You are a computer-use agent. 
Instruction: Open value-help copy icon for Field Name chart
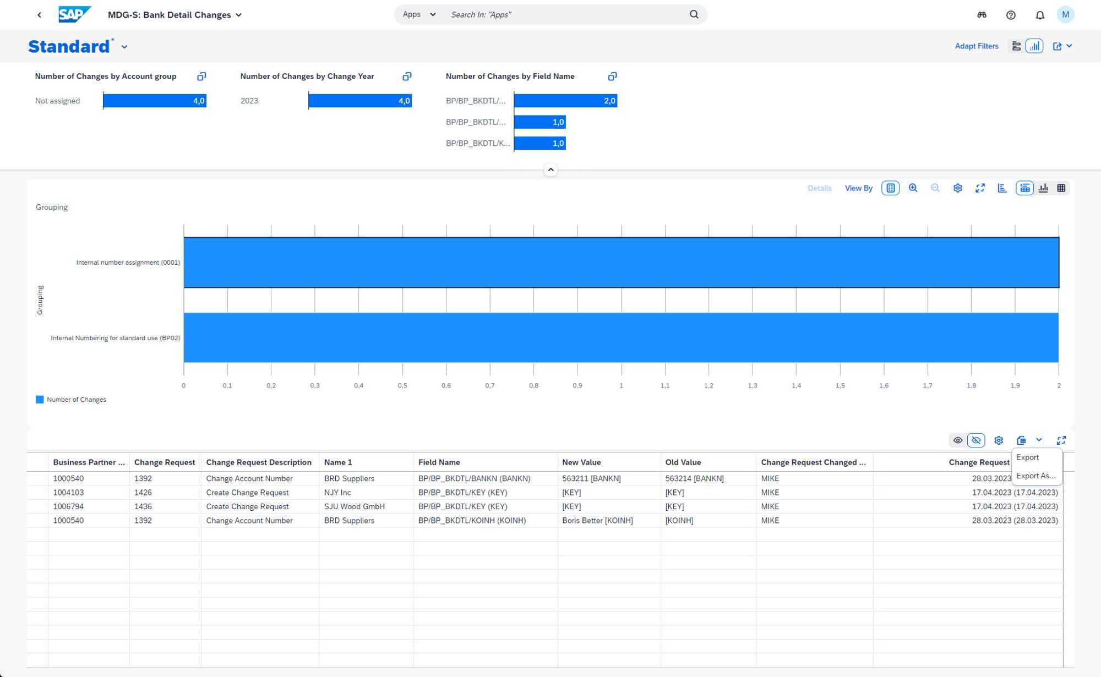(x=612, y=77)
